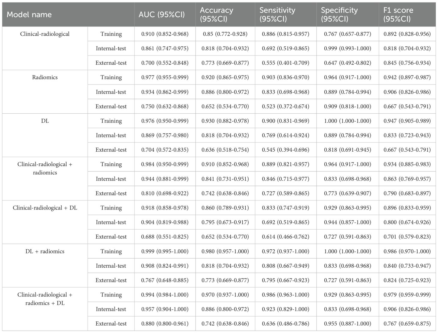Click the Sensitivity (95%CI) column header
The height and width of the screenshot is (333, 438).
277,14
